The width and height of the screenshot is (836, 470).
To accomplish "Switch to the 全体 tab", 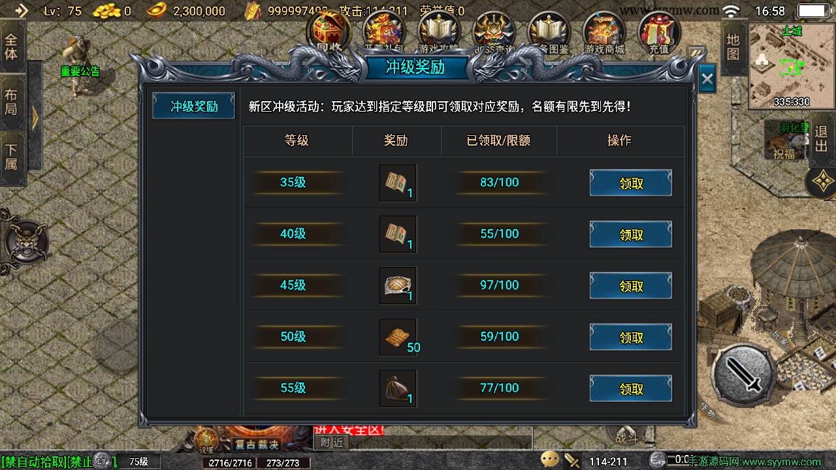I will click(x=12, y=46).
